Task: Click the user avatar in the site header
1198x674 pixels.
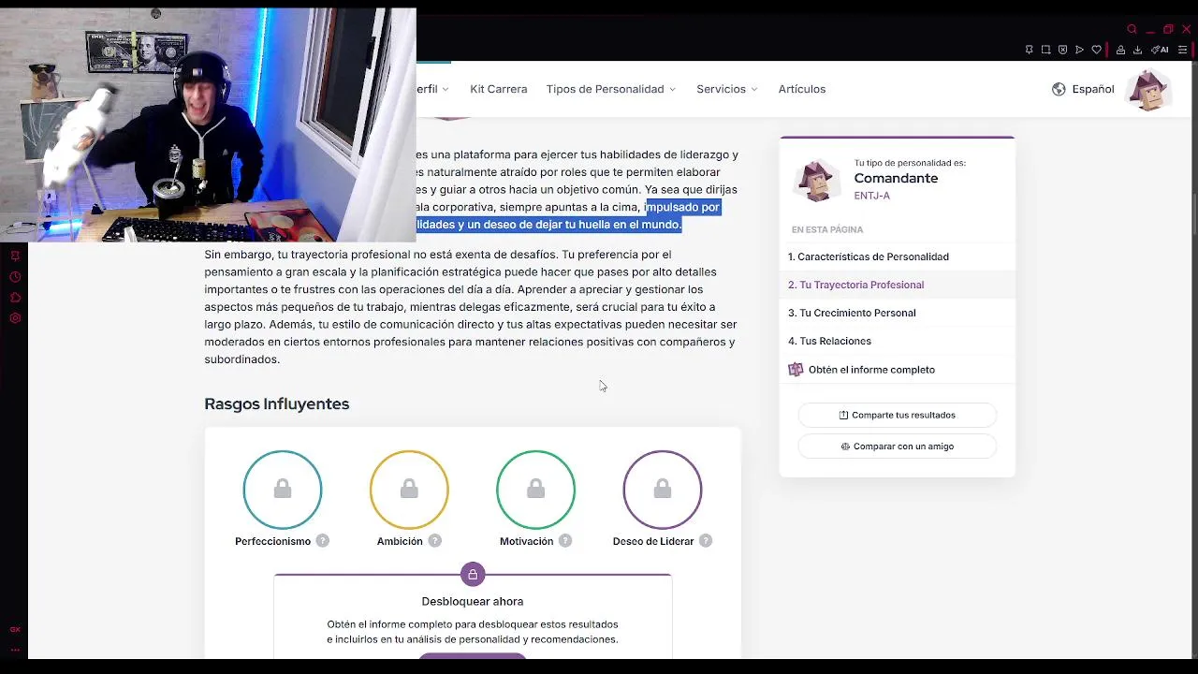Action: [1148, 90]
